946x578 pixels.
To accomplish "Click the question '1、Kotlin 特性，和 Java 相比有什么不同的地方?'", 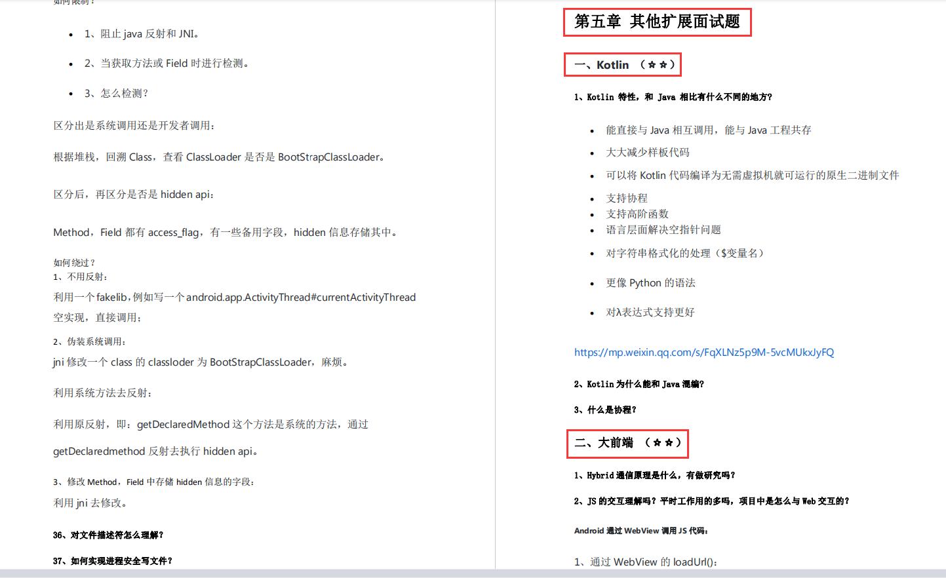I will click(x=673, y=97).
